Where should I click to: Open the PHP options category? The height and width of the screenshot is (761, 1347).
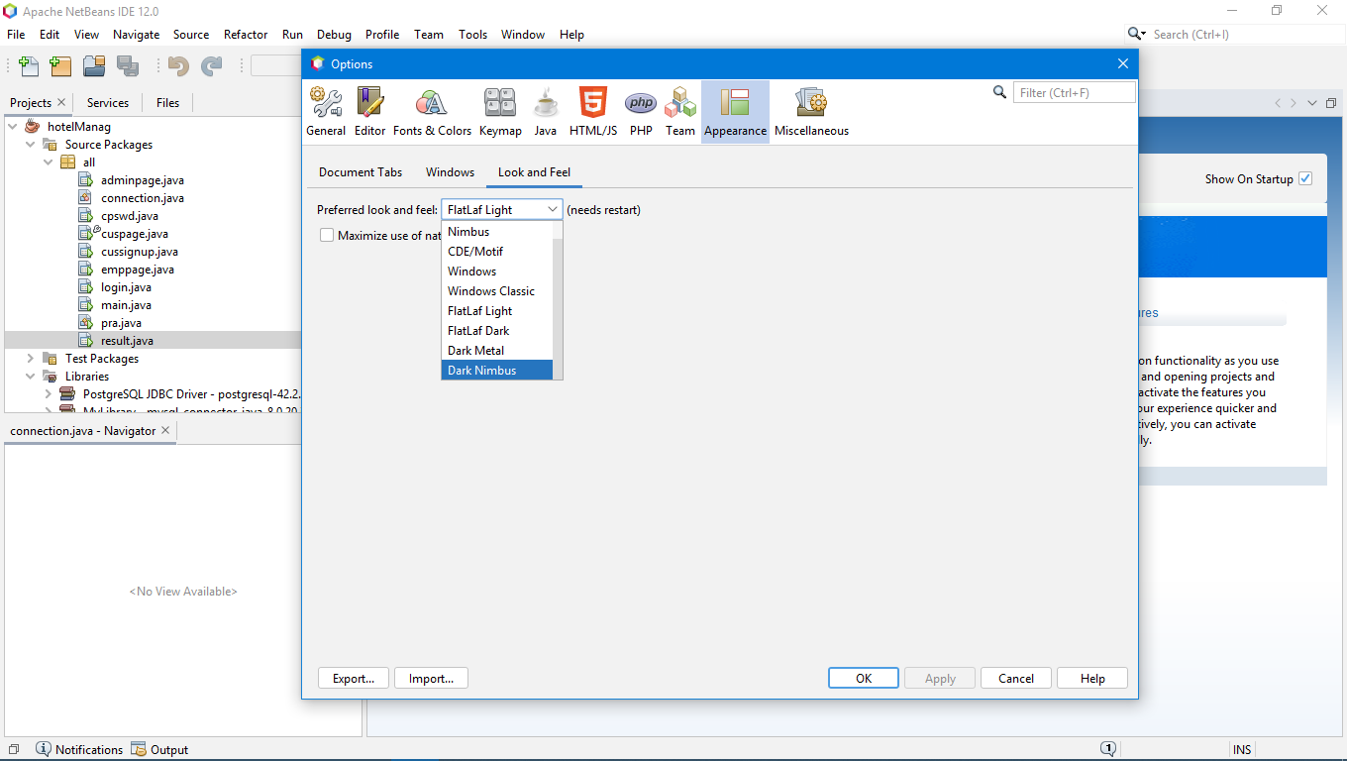point(641,112)
